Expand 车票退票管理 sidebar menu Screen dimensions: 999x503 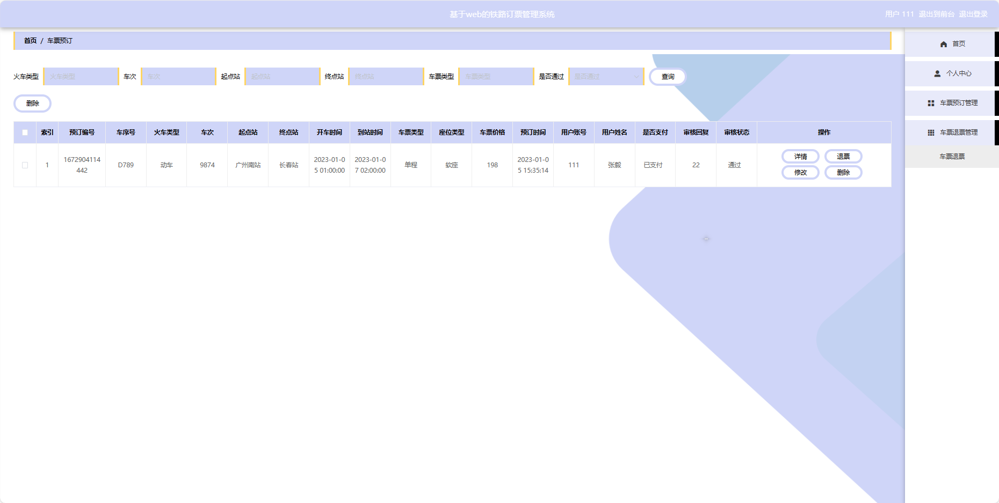pyautogui.click(x=952, y=132)
